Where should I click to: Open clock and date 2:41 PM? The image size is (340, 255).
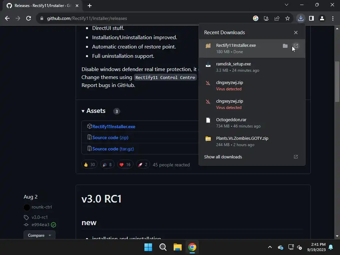click(x=316, y=247)
